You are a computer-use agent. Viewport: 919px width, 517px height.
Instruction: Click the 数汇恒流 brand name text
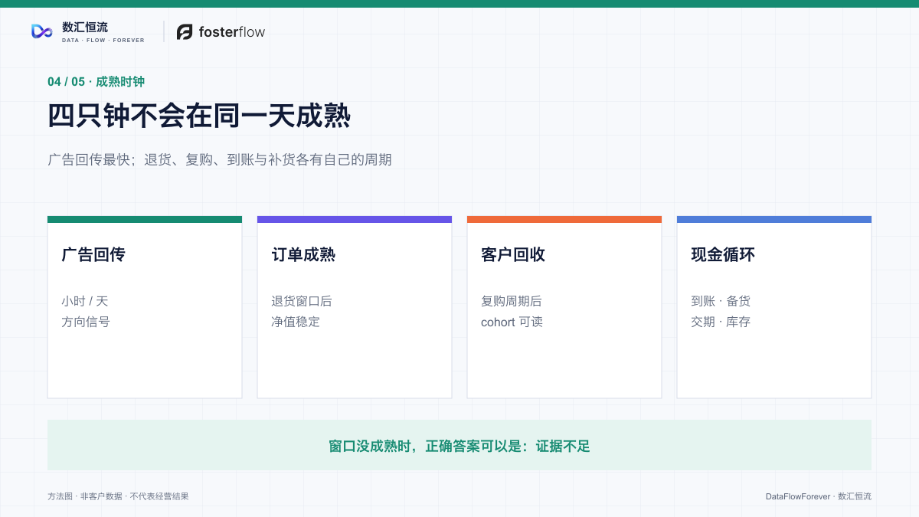point(85,28)
